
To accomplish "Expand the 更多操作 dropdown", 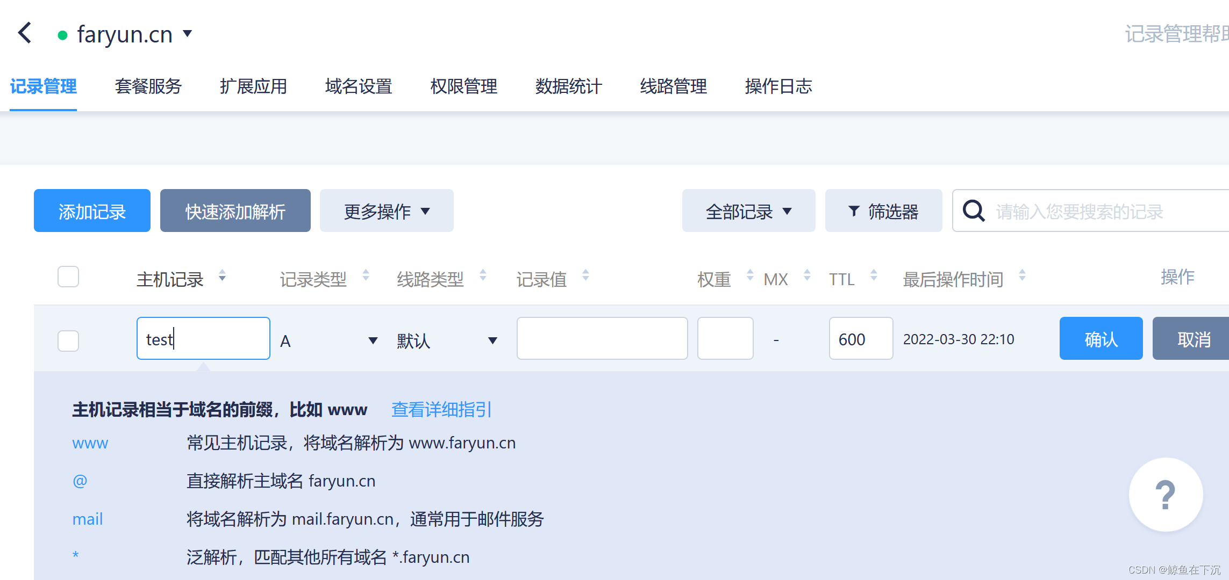I will tap(387, 211).
